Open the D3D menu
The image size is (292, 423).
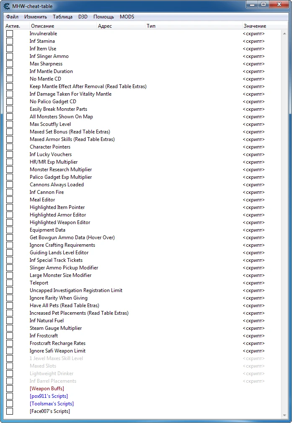pyautogui.click(x=83, y=17)
